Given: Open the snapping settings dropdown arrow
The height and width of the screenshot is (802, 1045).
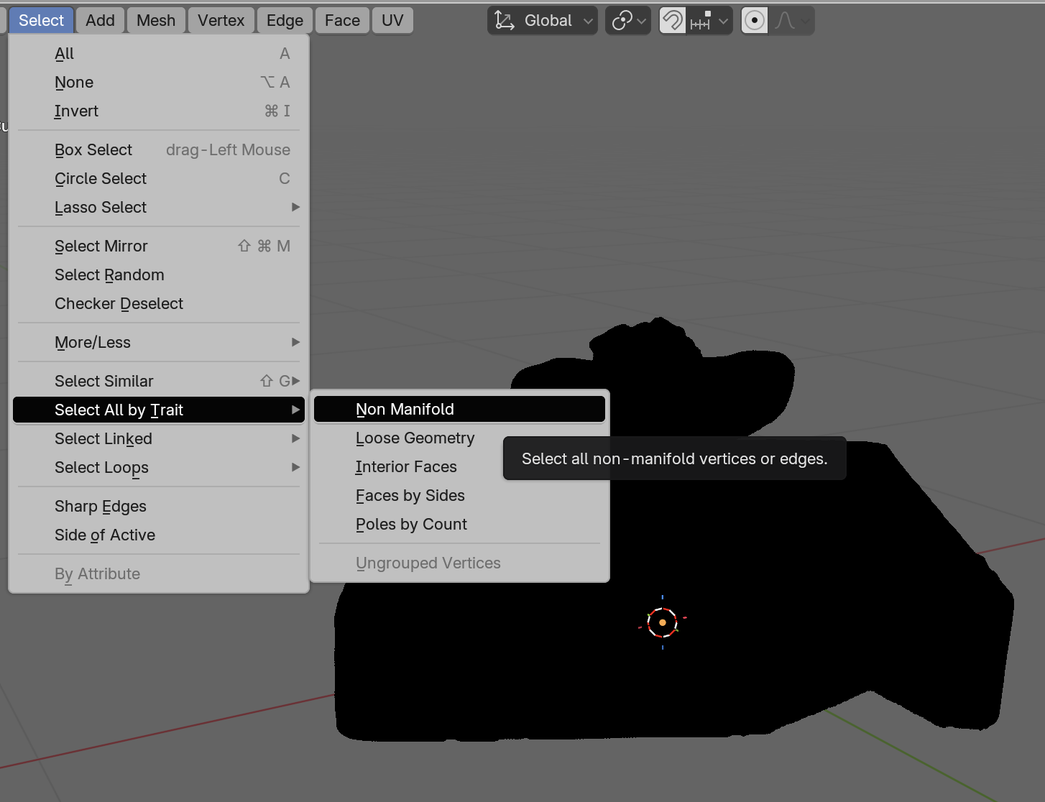Looking at the screenshot, I should pos(723,20).
